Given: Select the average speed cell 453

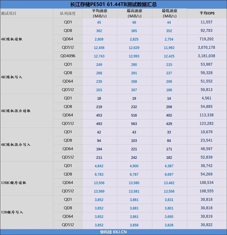Looking at the screenshot, I should pos(100,115).
